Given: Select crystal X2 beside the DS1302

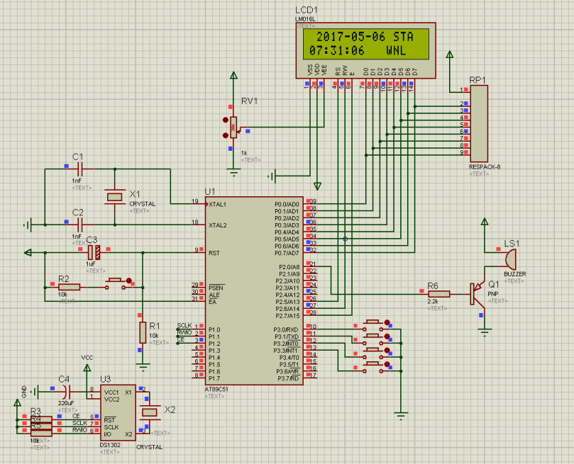Looking at the screenshot, I should pos(150,412).
